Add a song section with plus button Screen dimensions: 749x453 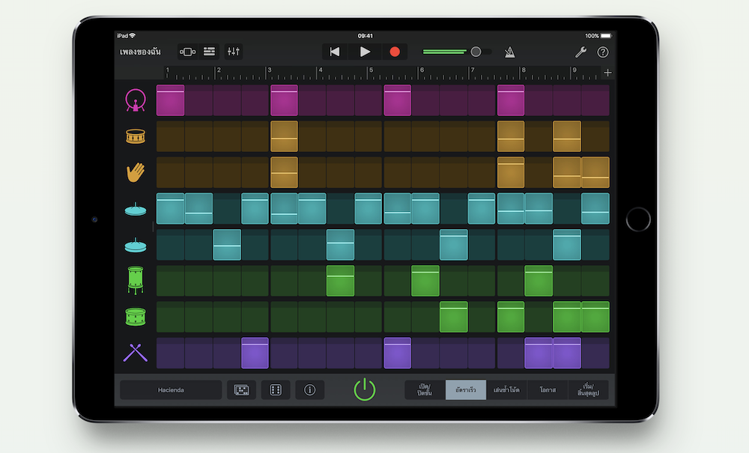click(x=607, y=73)
